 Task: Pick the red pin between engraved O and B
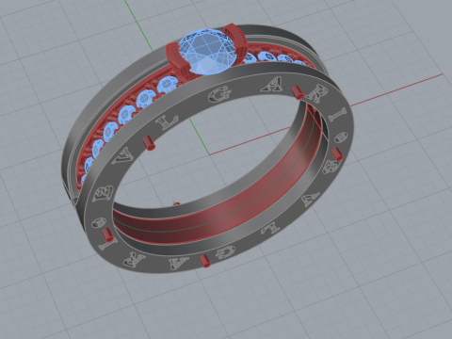[337, 154]
